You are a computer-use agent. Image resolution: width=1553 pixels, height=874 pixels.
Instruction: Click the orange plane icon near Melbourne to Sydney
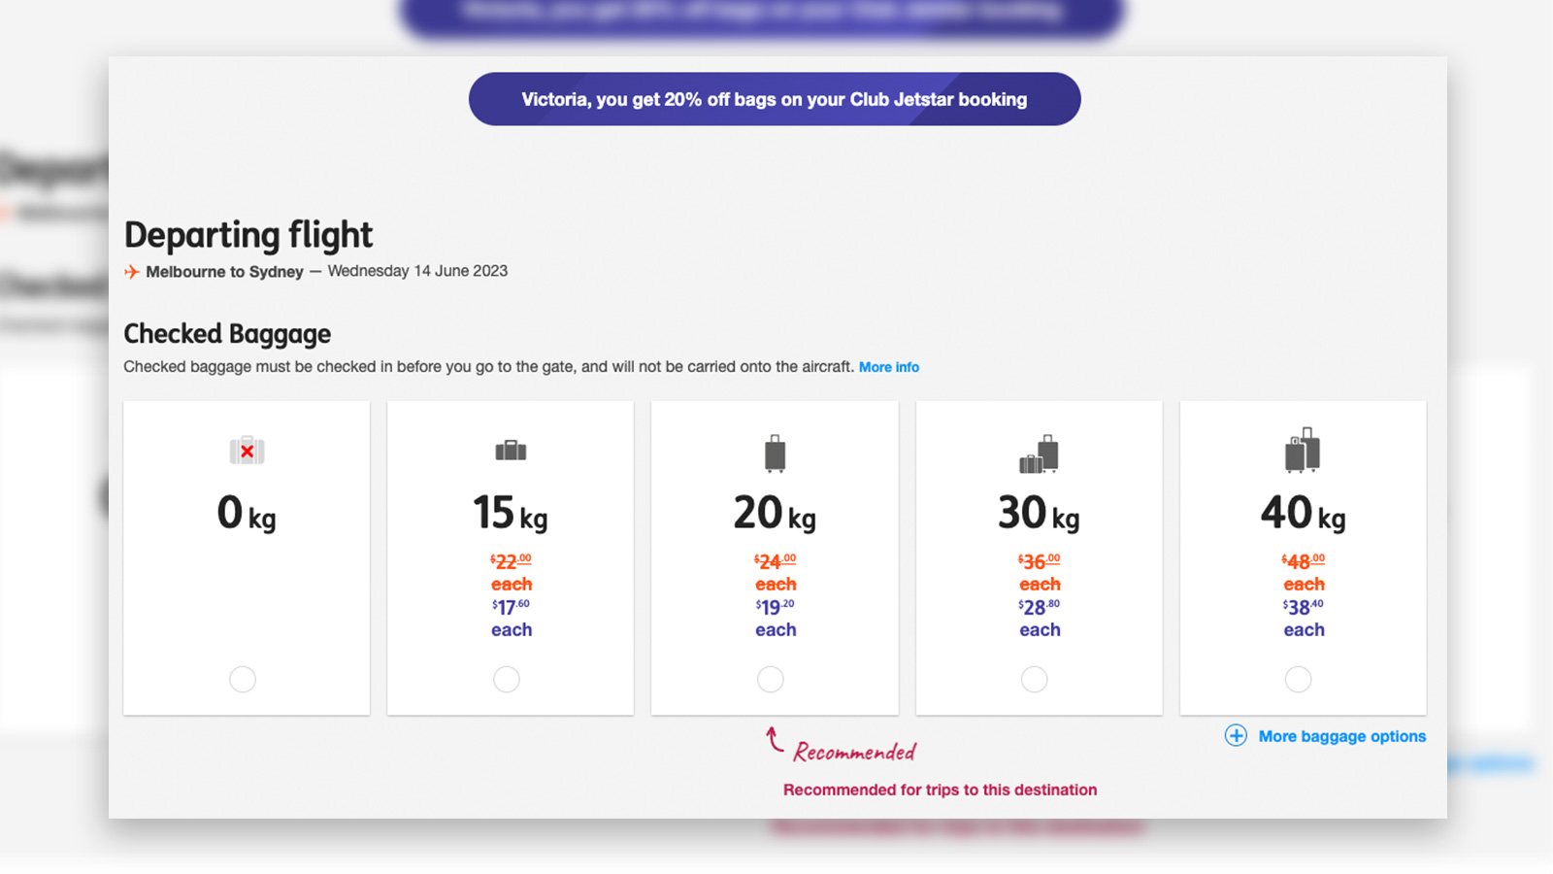pos(132,272)
